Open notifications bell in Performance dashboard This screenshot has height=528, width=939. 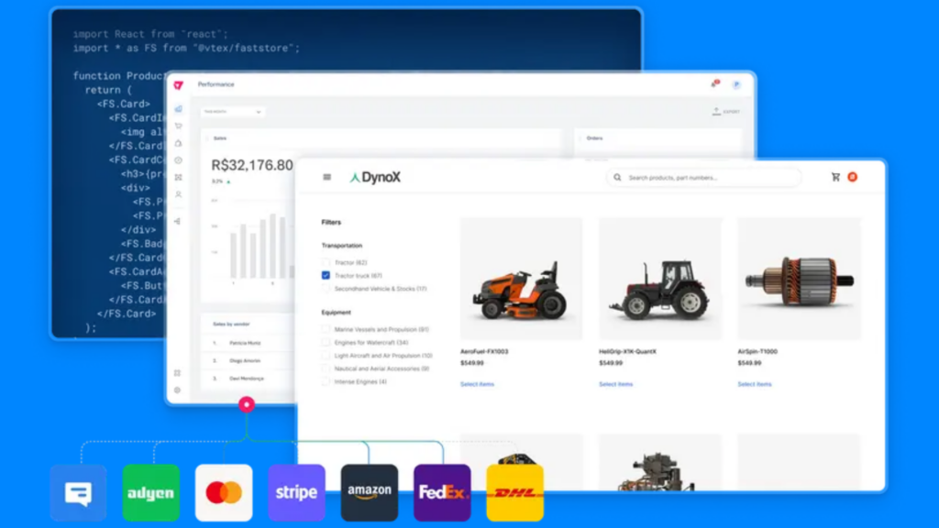click(714, 84)
